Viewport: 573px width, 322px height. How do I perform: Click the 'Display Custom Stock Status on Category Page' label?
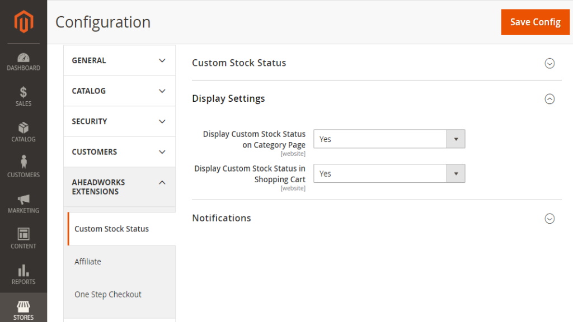(x=254, y=139)
